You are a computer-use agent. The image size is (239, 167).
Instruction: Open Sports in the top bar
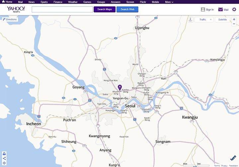[44, 2]
